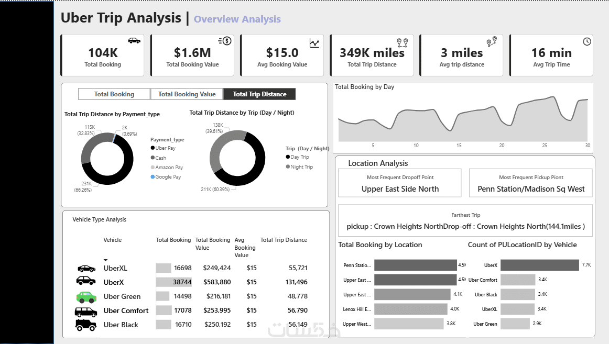Click the UberXL car icon in vehicle table
This screenshot has width=609, height=344.
[86, 269]
